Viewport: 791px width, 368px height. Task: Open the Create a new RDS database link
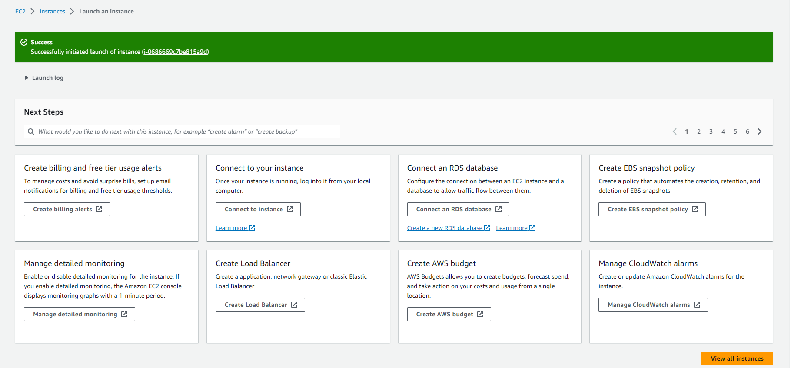click(x=449, y=228)
